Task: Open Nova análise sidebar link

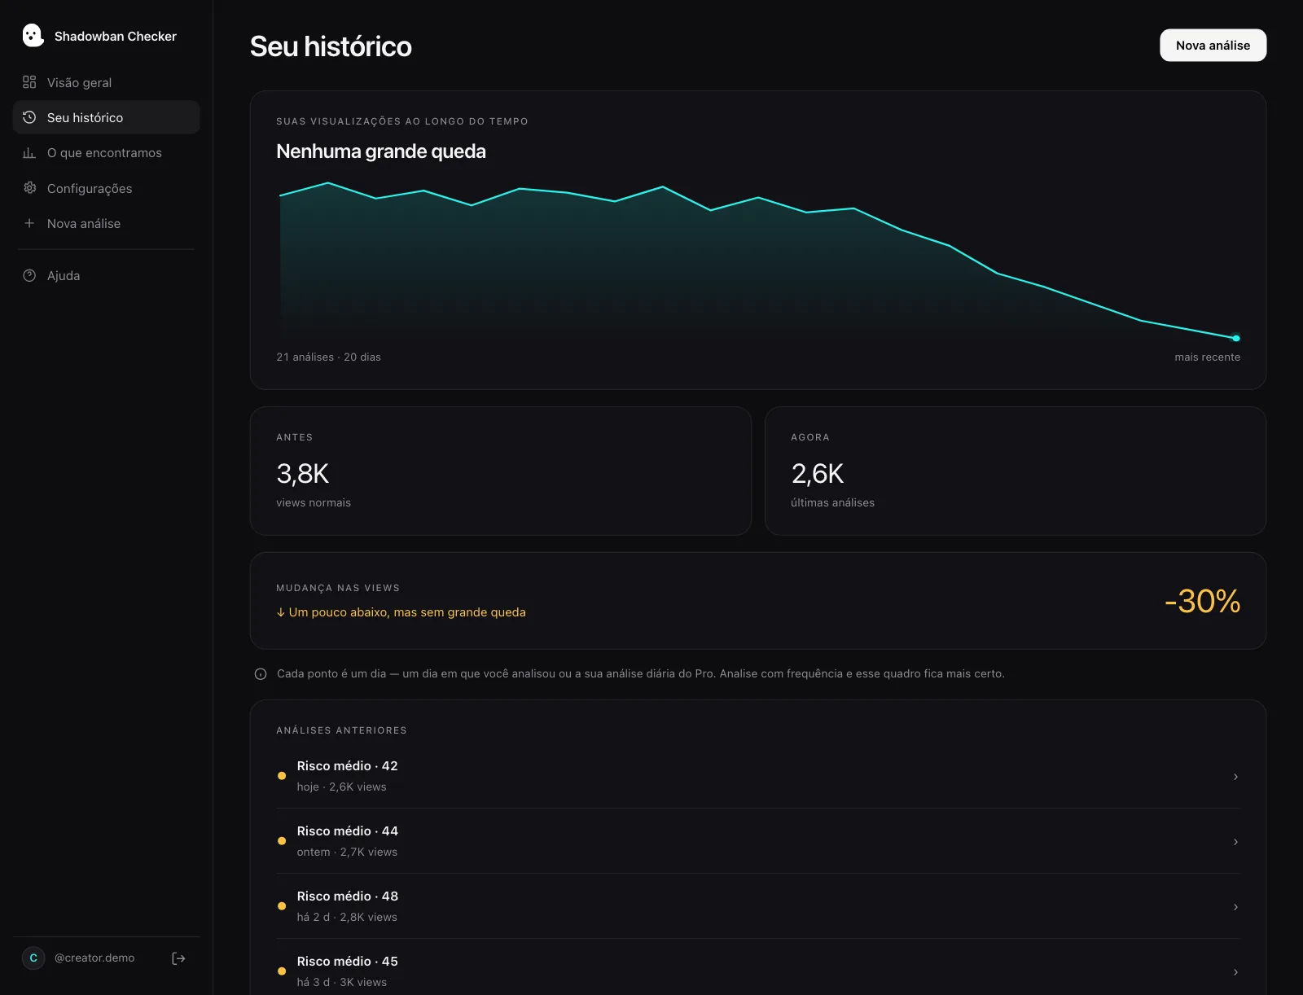Action: coord(106,223)
